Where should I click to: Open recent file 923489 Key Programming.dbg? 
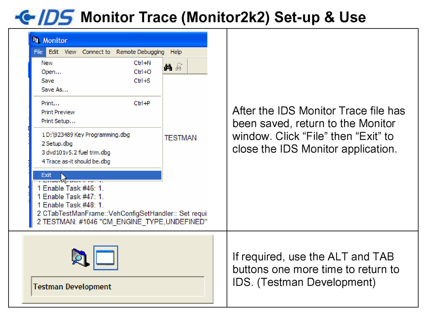[97, 135]
